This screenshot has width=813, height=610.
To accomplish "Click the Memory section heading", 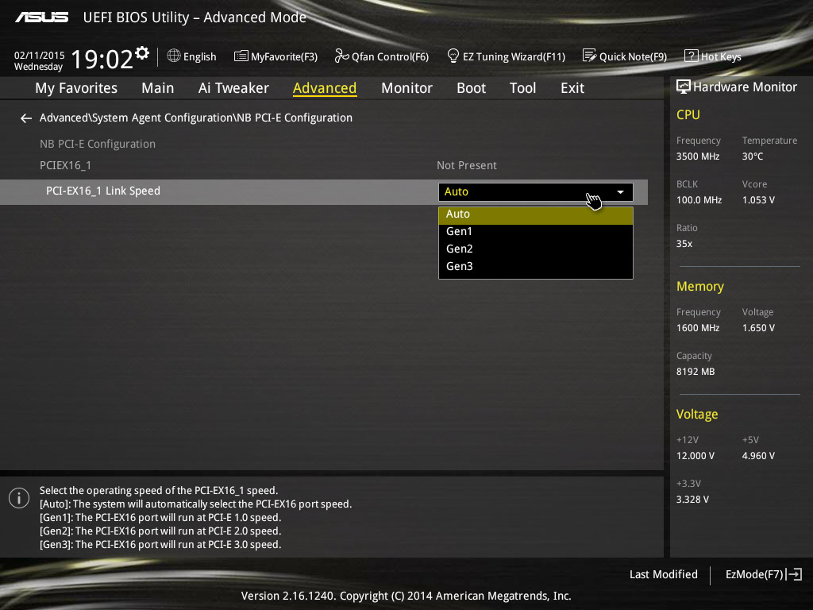I will (x=700, y=286).
